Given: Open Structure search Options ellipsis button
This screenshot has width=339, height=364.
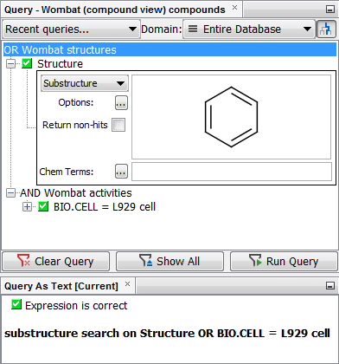Looking at the screenshot, I should pos(121,103).
